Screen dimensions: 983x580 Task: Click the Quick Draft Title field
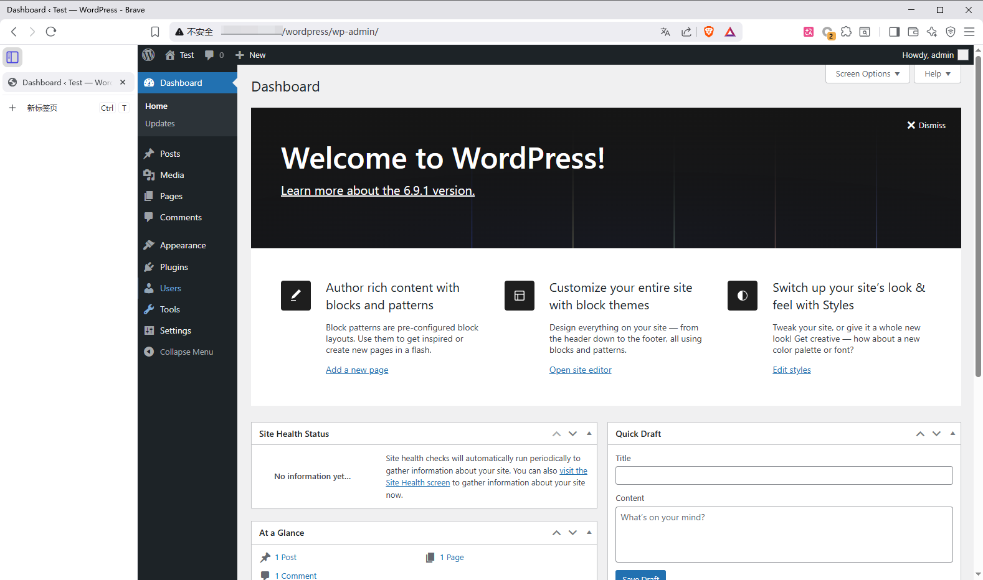tap(784, 475)
